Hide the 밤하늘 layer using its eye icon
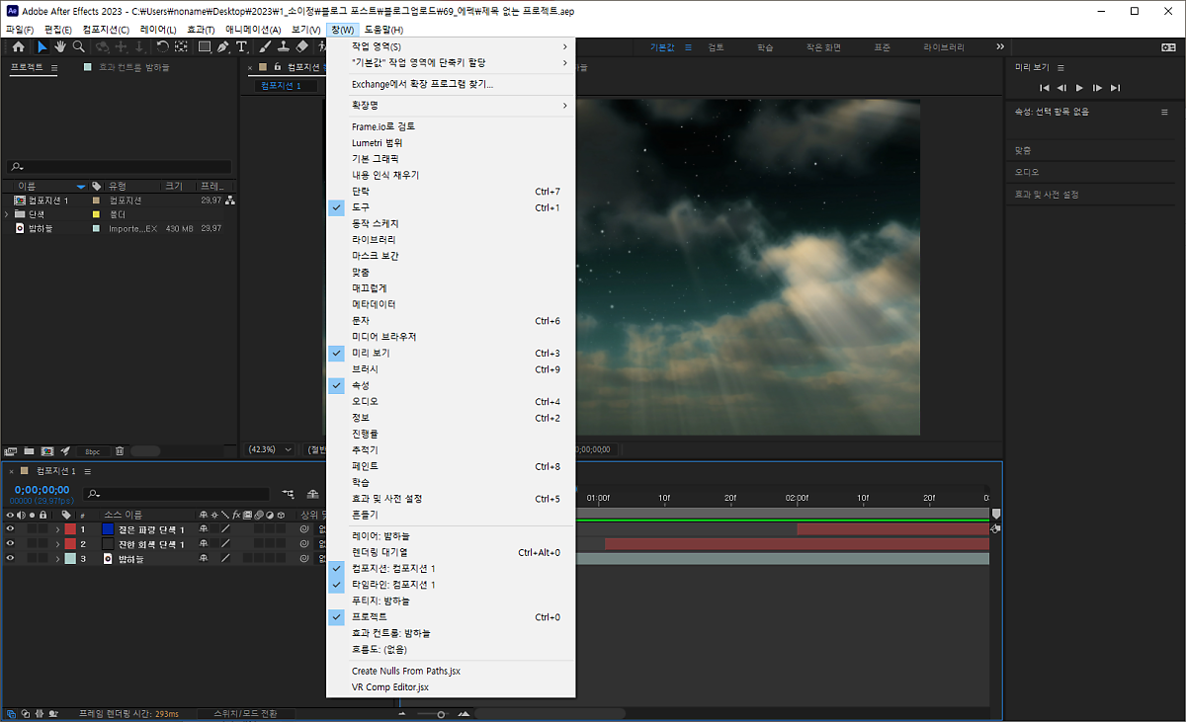 [x=10, y=559]
